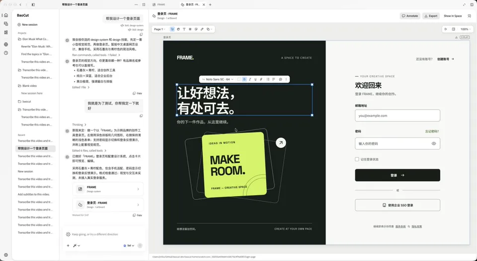Open more options in text formatting toolbar
This screenshot has width=477, height=261.
pyautogui.click(x=286, y=79)
